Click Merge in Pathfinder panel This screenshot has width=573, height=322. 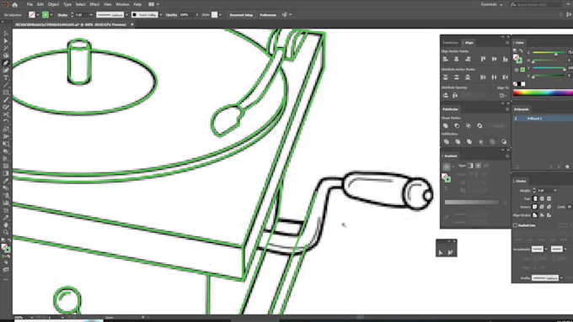tap(469, 141)
